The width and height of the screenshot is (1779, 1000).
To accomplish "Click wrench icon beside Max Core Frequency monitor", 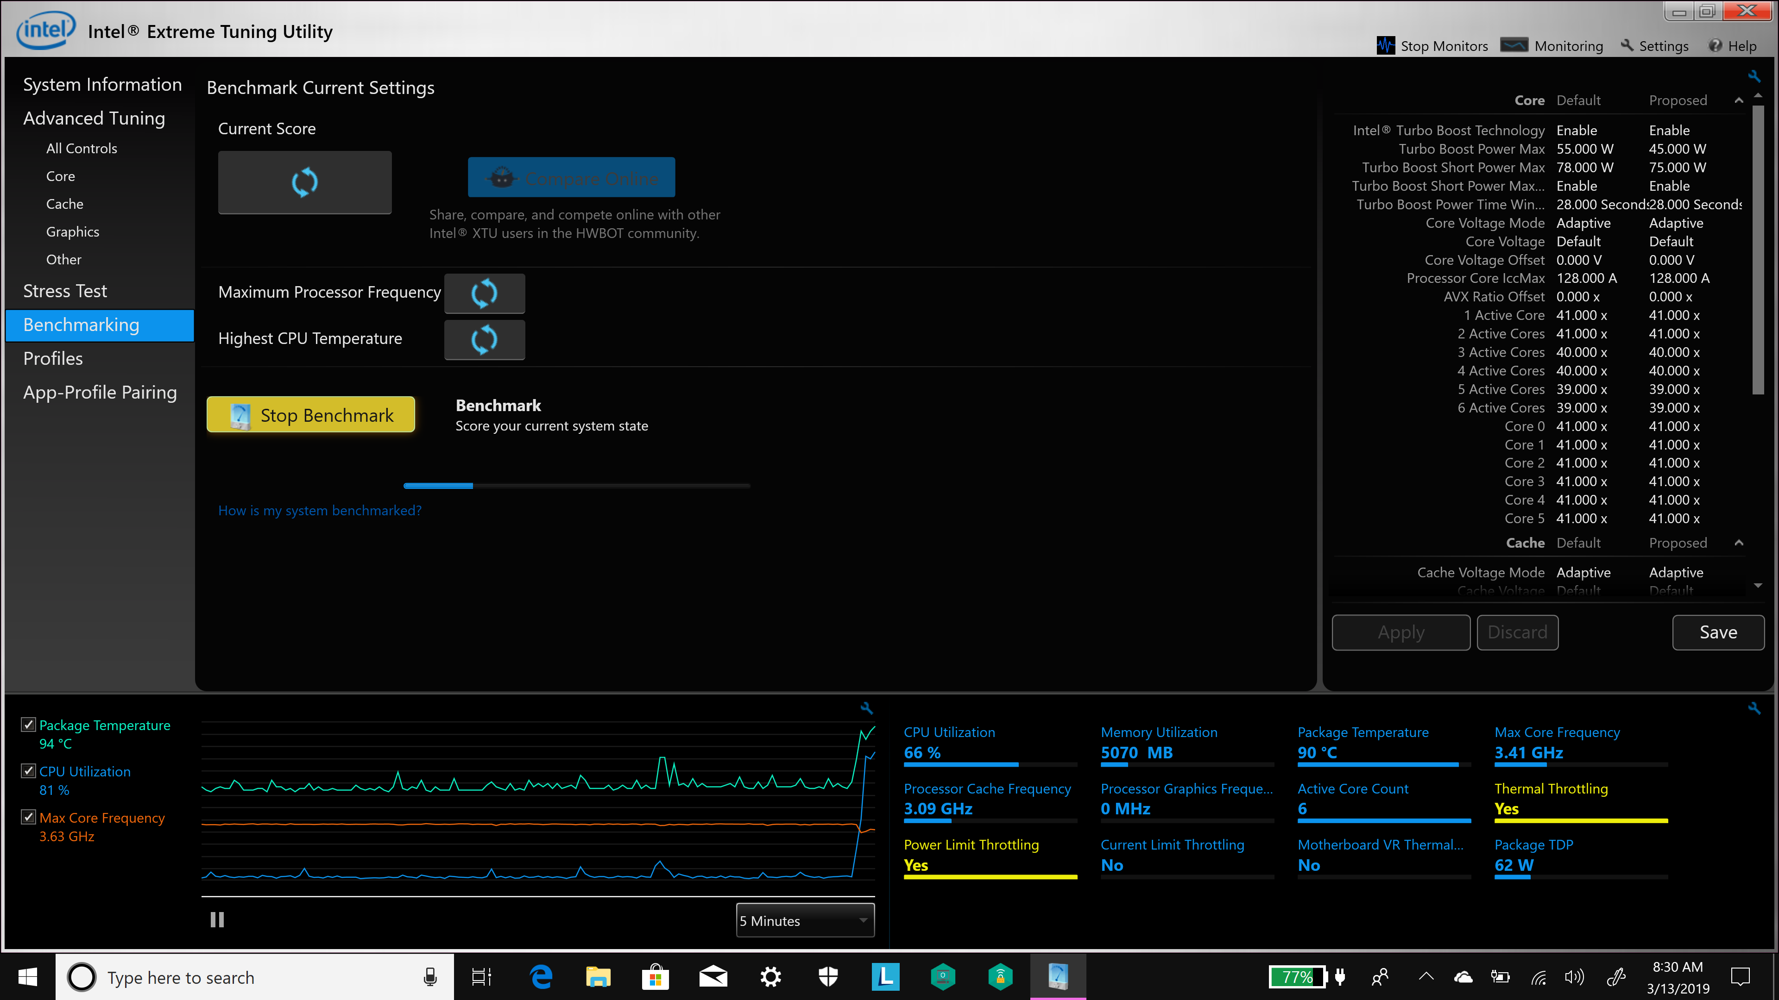I will [1754, 708].
